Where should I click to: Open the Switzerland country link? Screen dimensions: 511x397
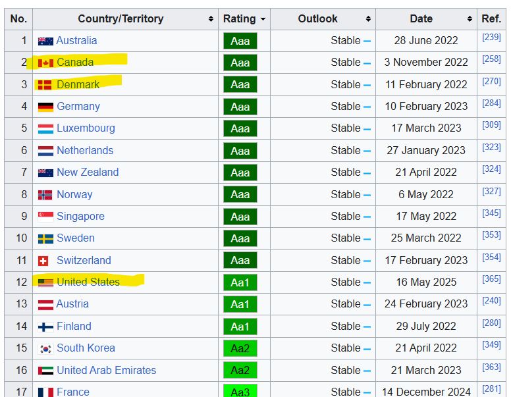(84, 260)
